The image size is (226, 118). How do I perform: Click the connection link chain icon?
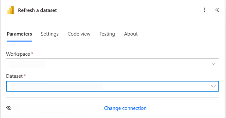tap(9, 108)
